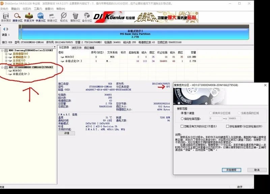270x194 pixels.
Task: Collapse the HD1 ST3000DM008 disk node
Action: click(x=3, y=67)
